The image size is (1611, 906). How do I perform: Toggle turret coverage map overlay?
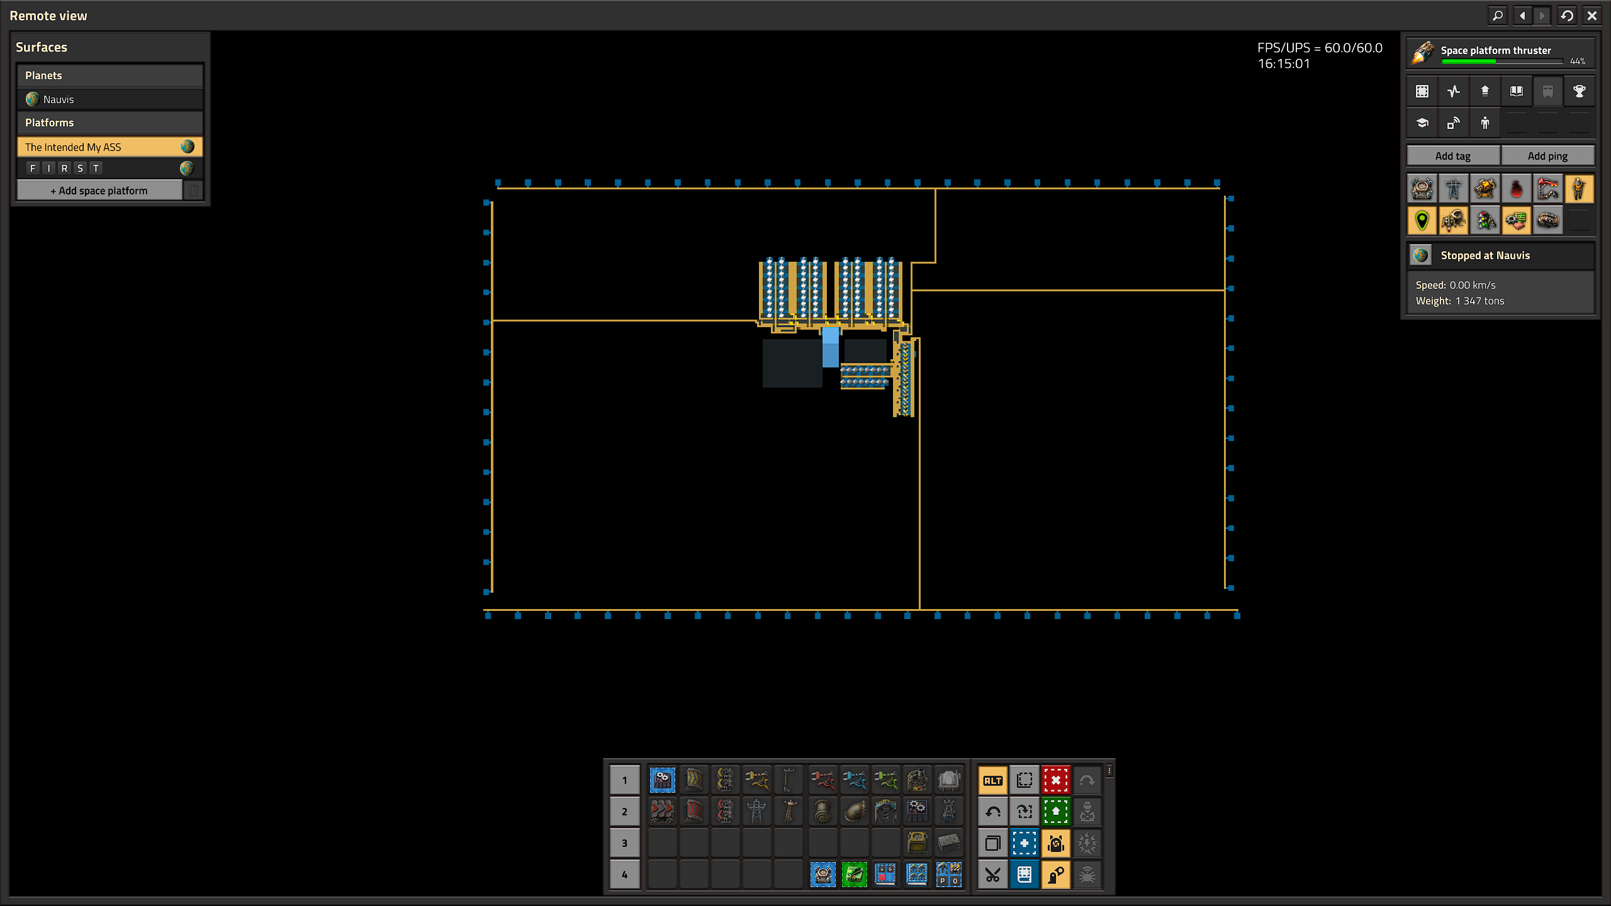[1485, 188]
